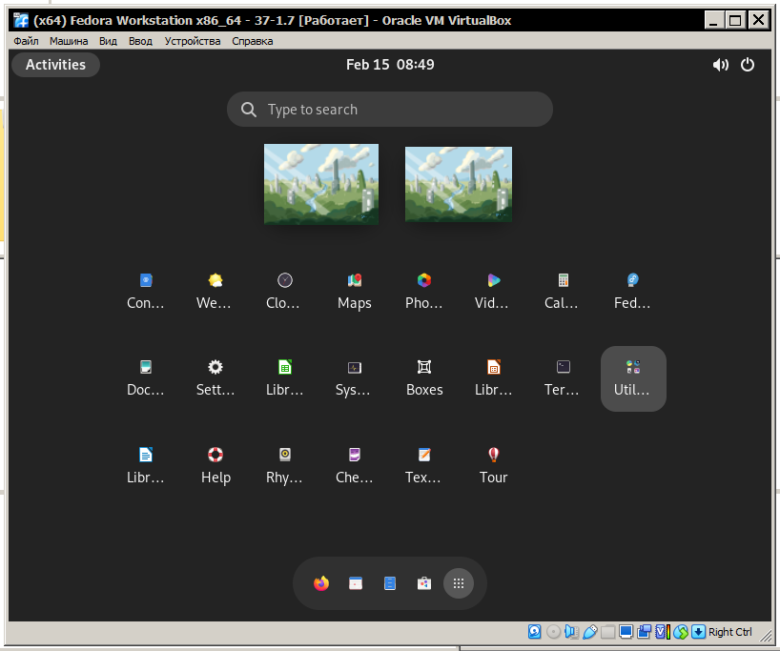Click the VirtualBox display status icon
The width and height of the screenshot is (780, 651).
click(626, 632)
